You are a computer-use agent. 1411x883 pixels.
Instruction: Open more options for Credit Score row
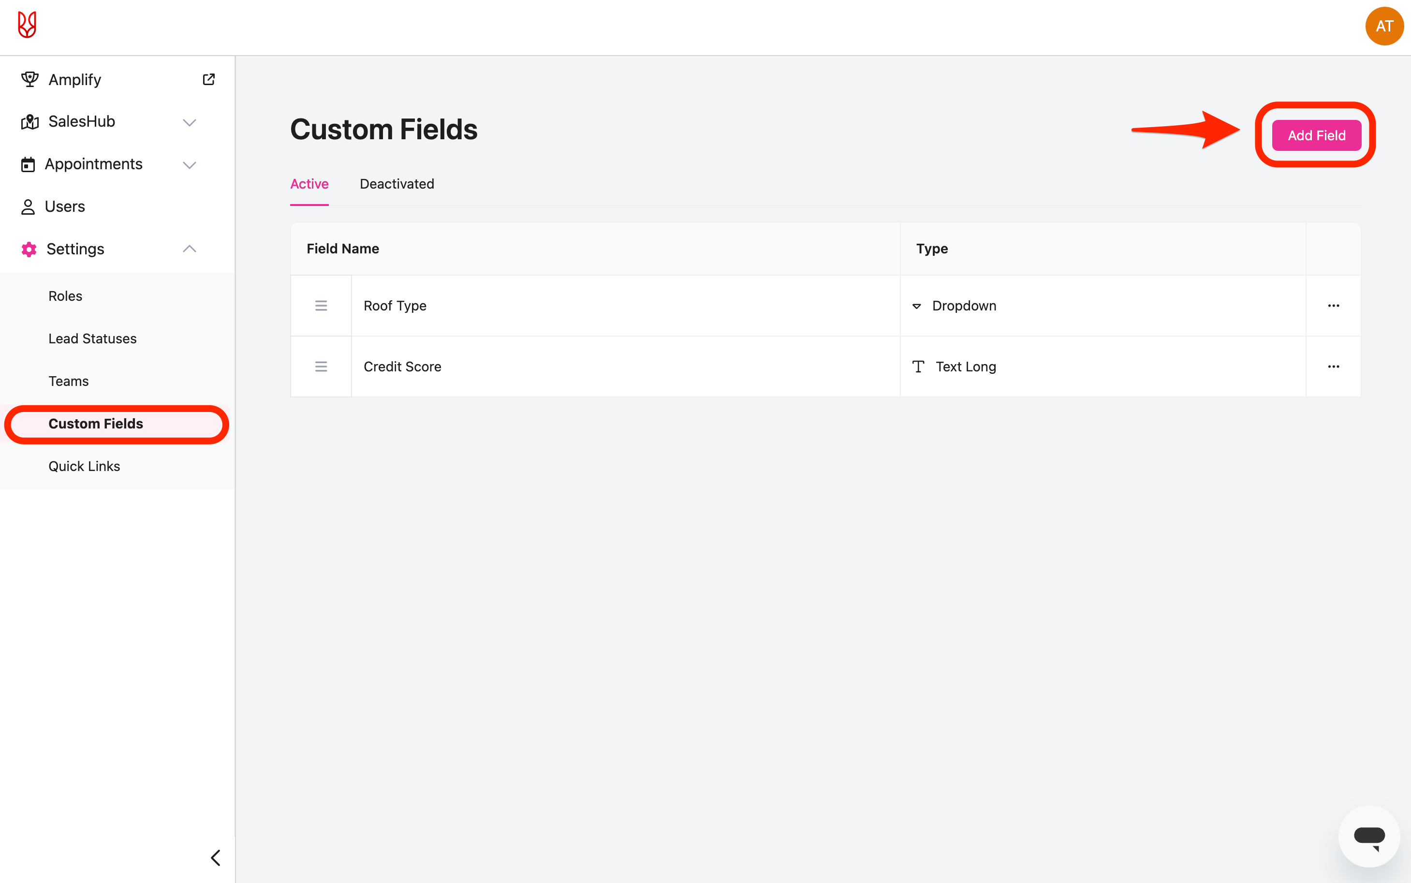1333,367
